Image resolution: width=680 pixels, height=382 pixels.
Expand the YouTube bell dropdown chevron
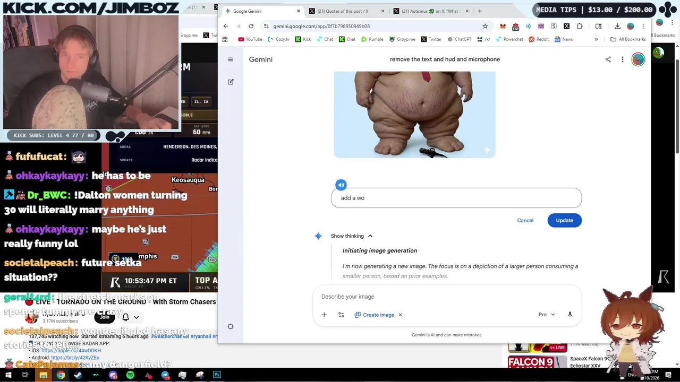tap(137, 317)
